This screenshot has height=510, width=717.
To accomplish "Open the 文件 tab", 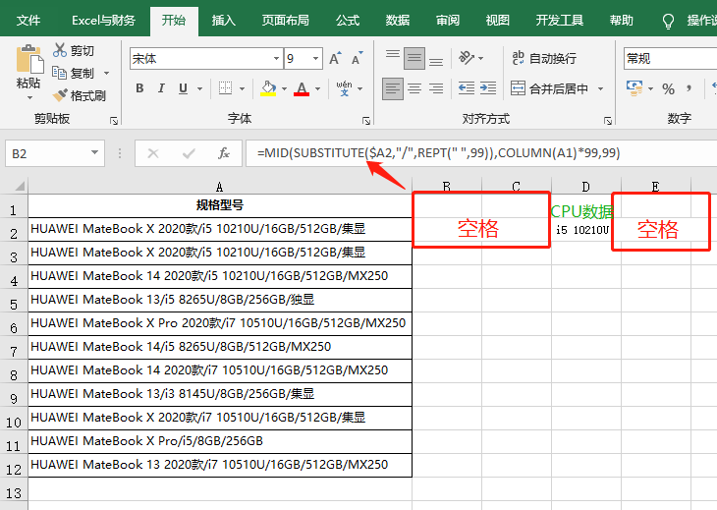I will (x=28, y=20).
